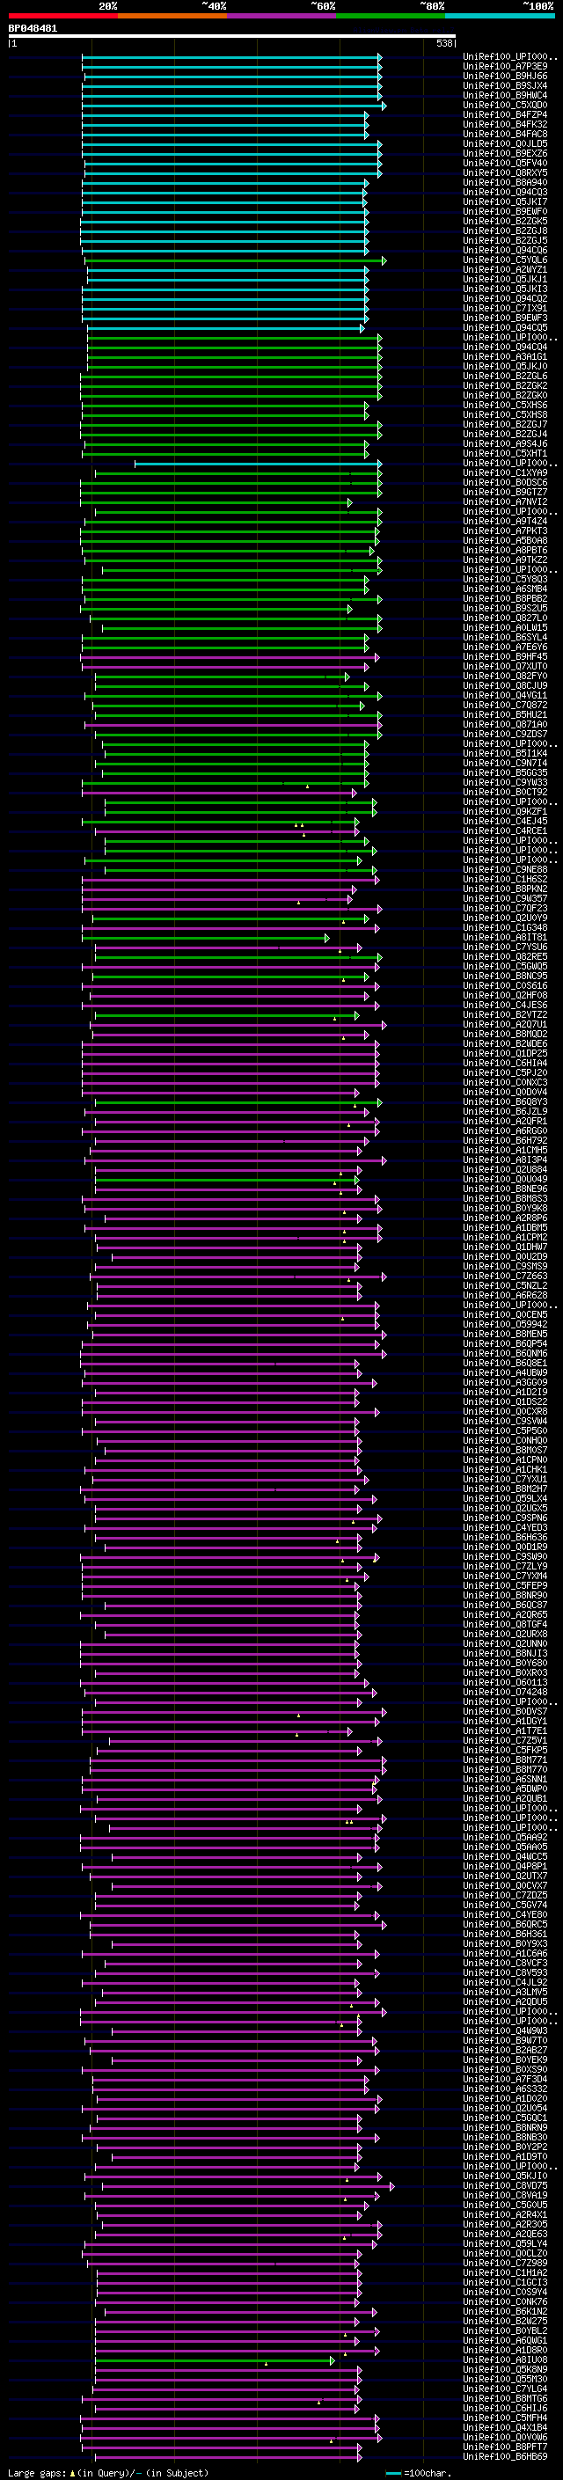Select hit label UniRef100_A6RGG0
Image resolution: width=563 pixels, height=2480 pixels.
pyautogui.click(x=505, y=1131)
